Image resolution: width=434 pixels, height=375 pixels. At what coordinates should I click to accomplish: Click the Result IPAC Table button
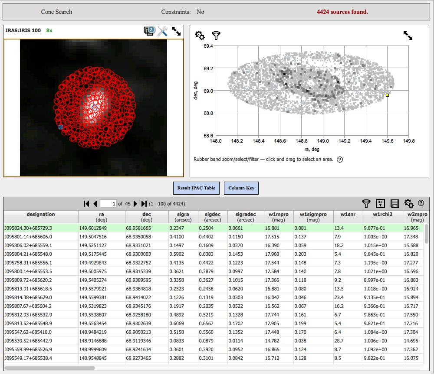pos(196,188)
